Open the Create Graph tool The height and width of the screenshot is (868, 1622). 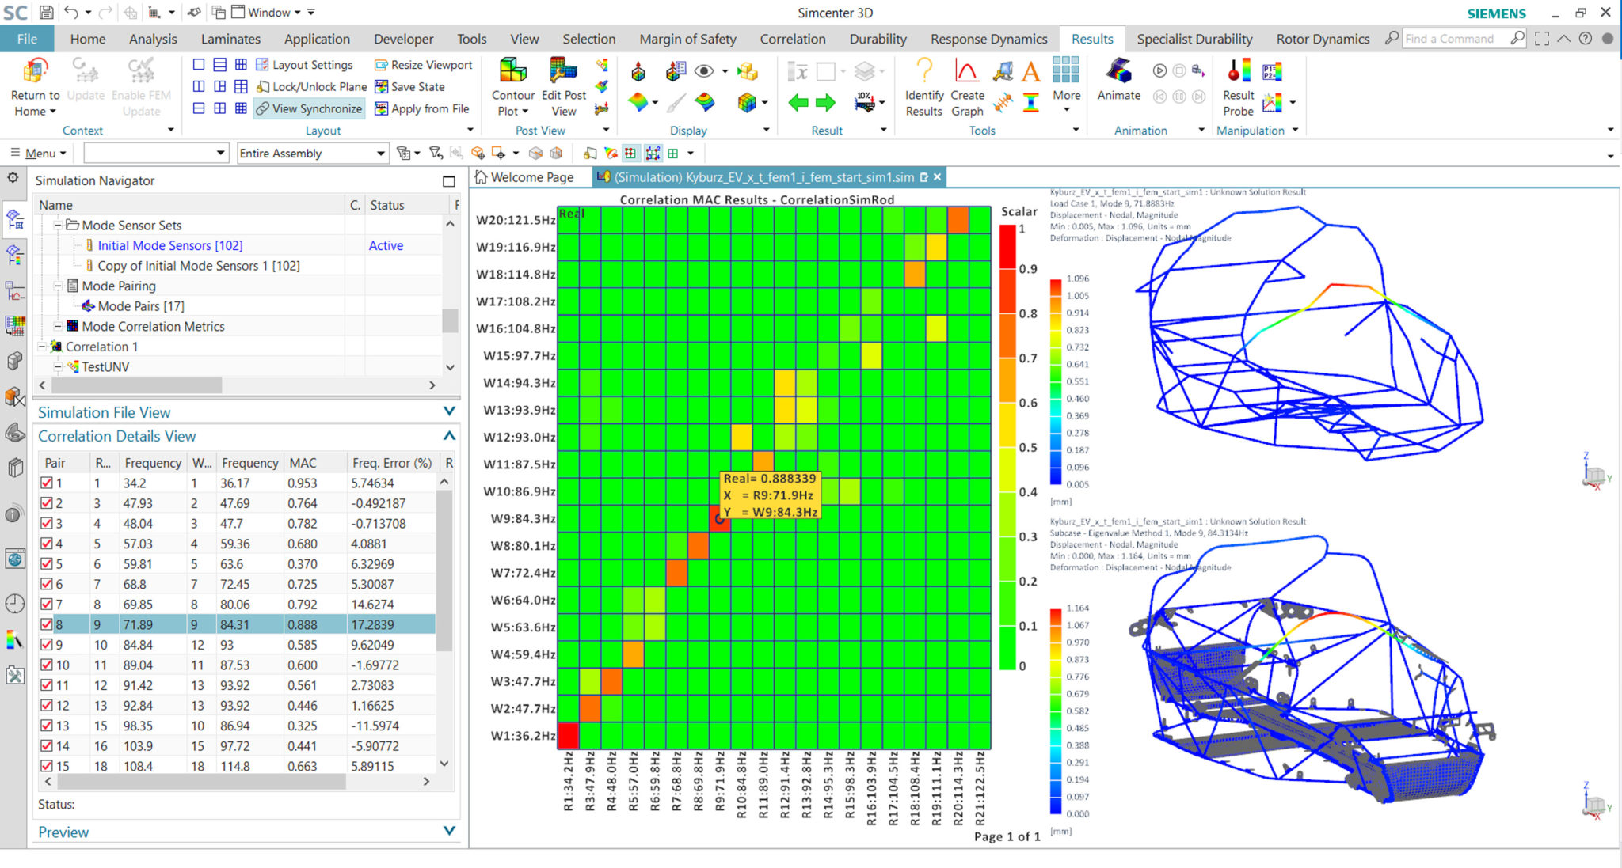coord(967,87)
